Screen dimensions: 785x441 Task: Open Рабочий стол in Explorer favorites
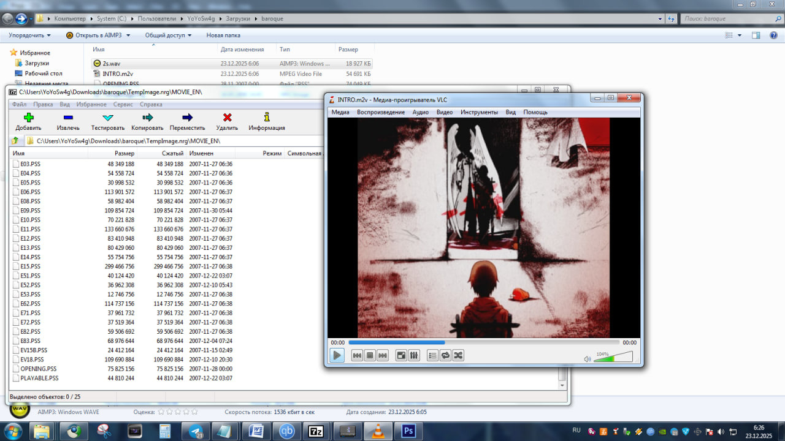(x=43, y=73)
